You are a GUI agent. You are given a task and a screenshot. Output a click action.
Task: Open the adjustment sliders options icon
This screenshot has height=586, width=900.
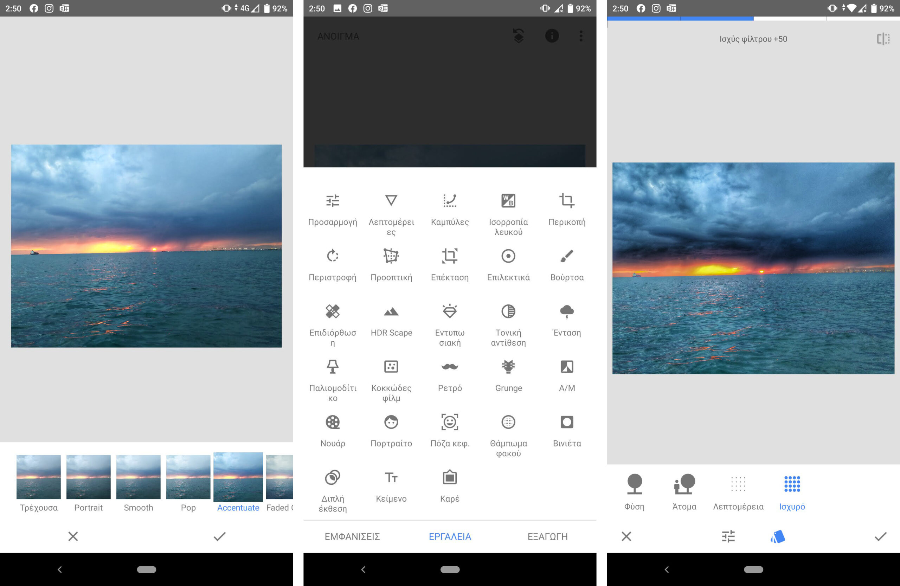pyautogui.click(x=728, y=536)
